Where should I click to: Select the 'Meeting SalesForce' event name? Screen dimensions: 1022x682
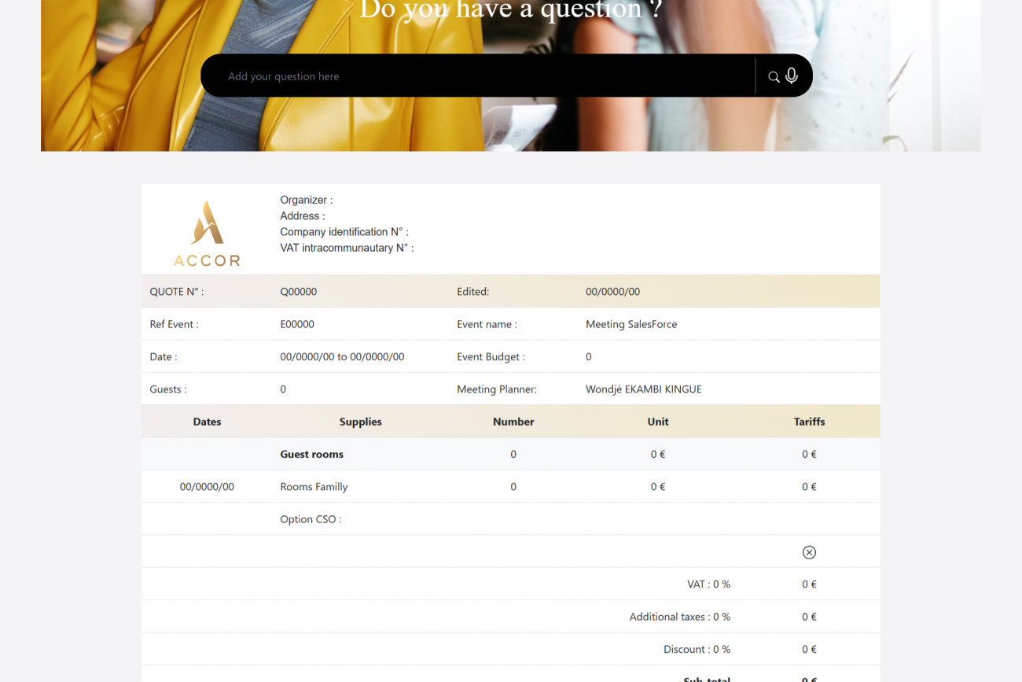click(631, 324)
